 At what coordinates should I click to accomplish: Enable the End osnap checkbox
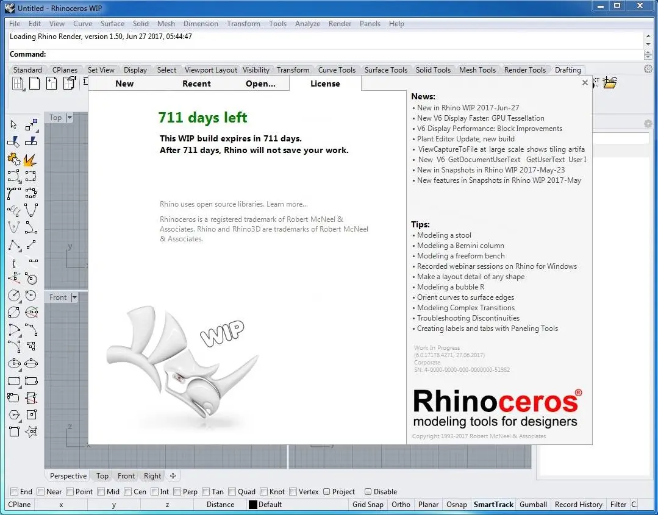click(15, 491)
